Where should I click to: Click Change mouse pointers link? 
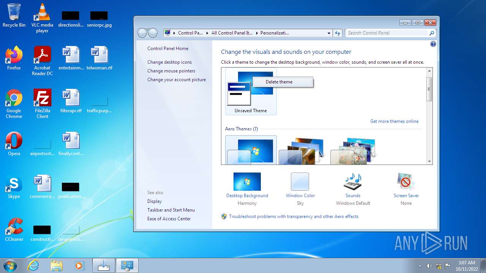(171, 71)
